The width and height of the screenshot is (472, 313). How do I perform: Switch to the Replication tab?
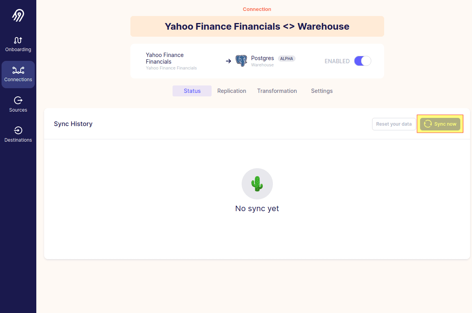coord(232,91)
